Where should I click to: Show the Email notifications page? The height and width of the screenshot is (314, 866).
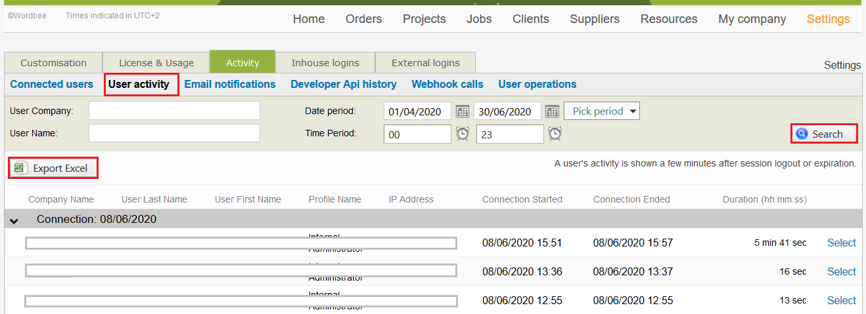pyautogui.click(x=230, y=84)
